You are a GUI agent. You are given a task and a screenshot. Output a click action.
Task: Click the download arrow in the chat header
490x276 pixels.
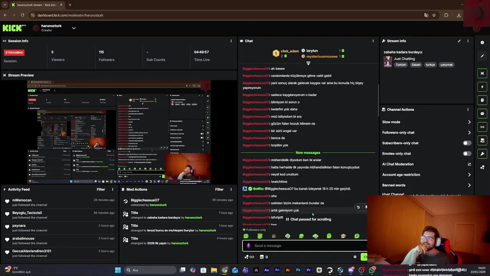tap(308, 63)
